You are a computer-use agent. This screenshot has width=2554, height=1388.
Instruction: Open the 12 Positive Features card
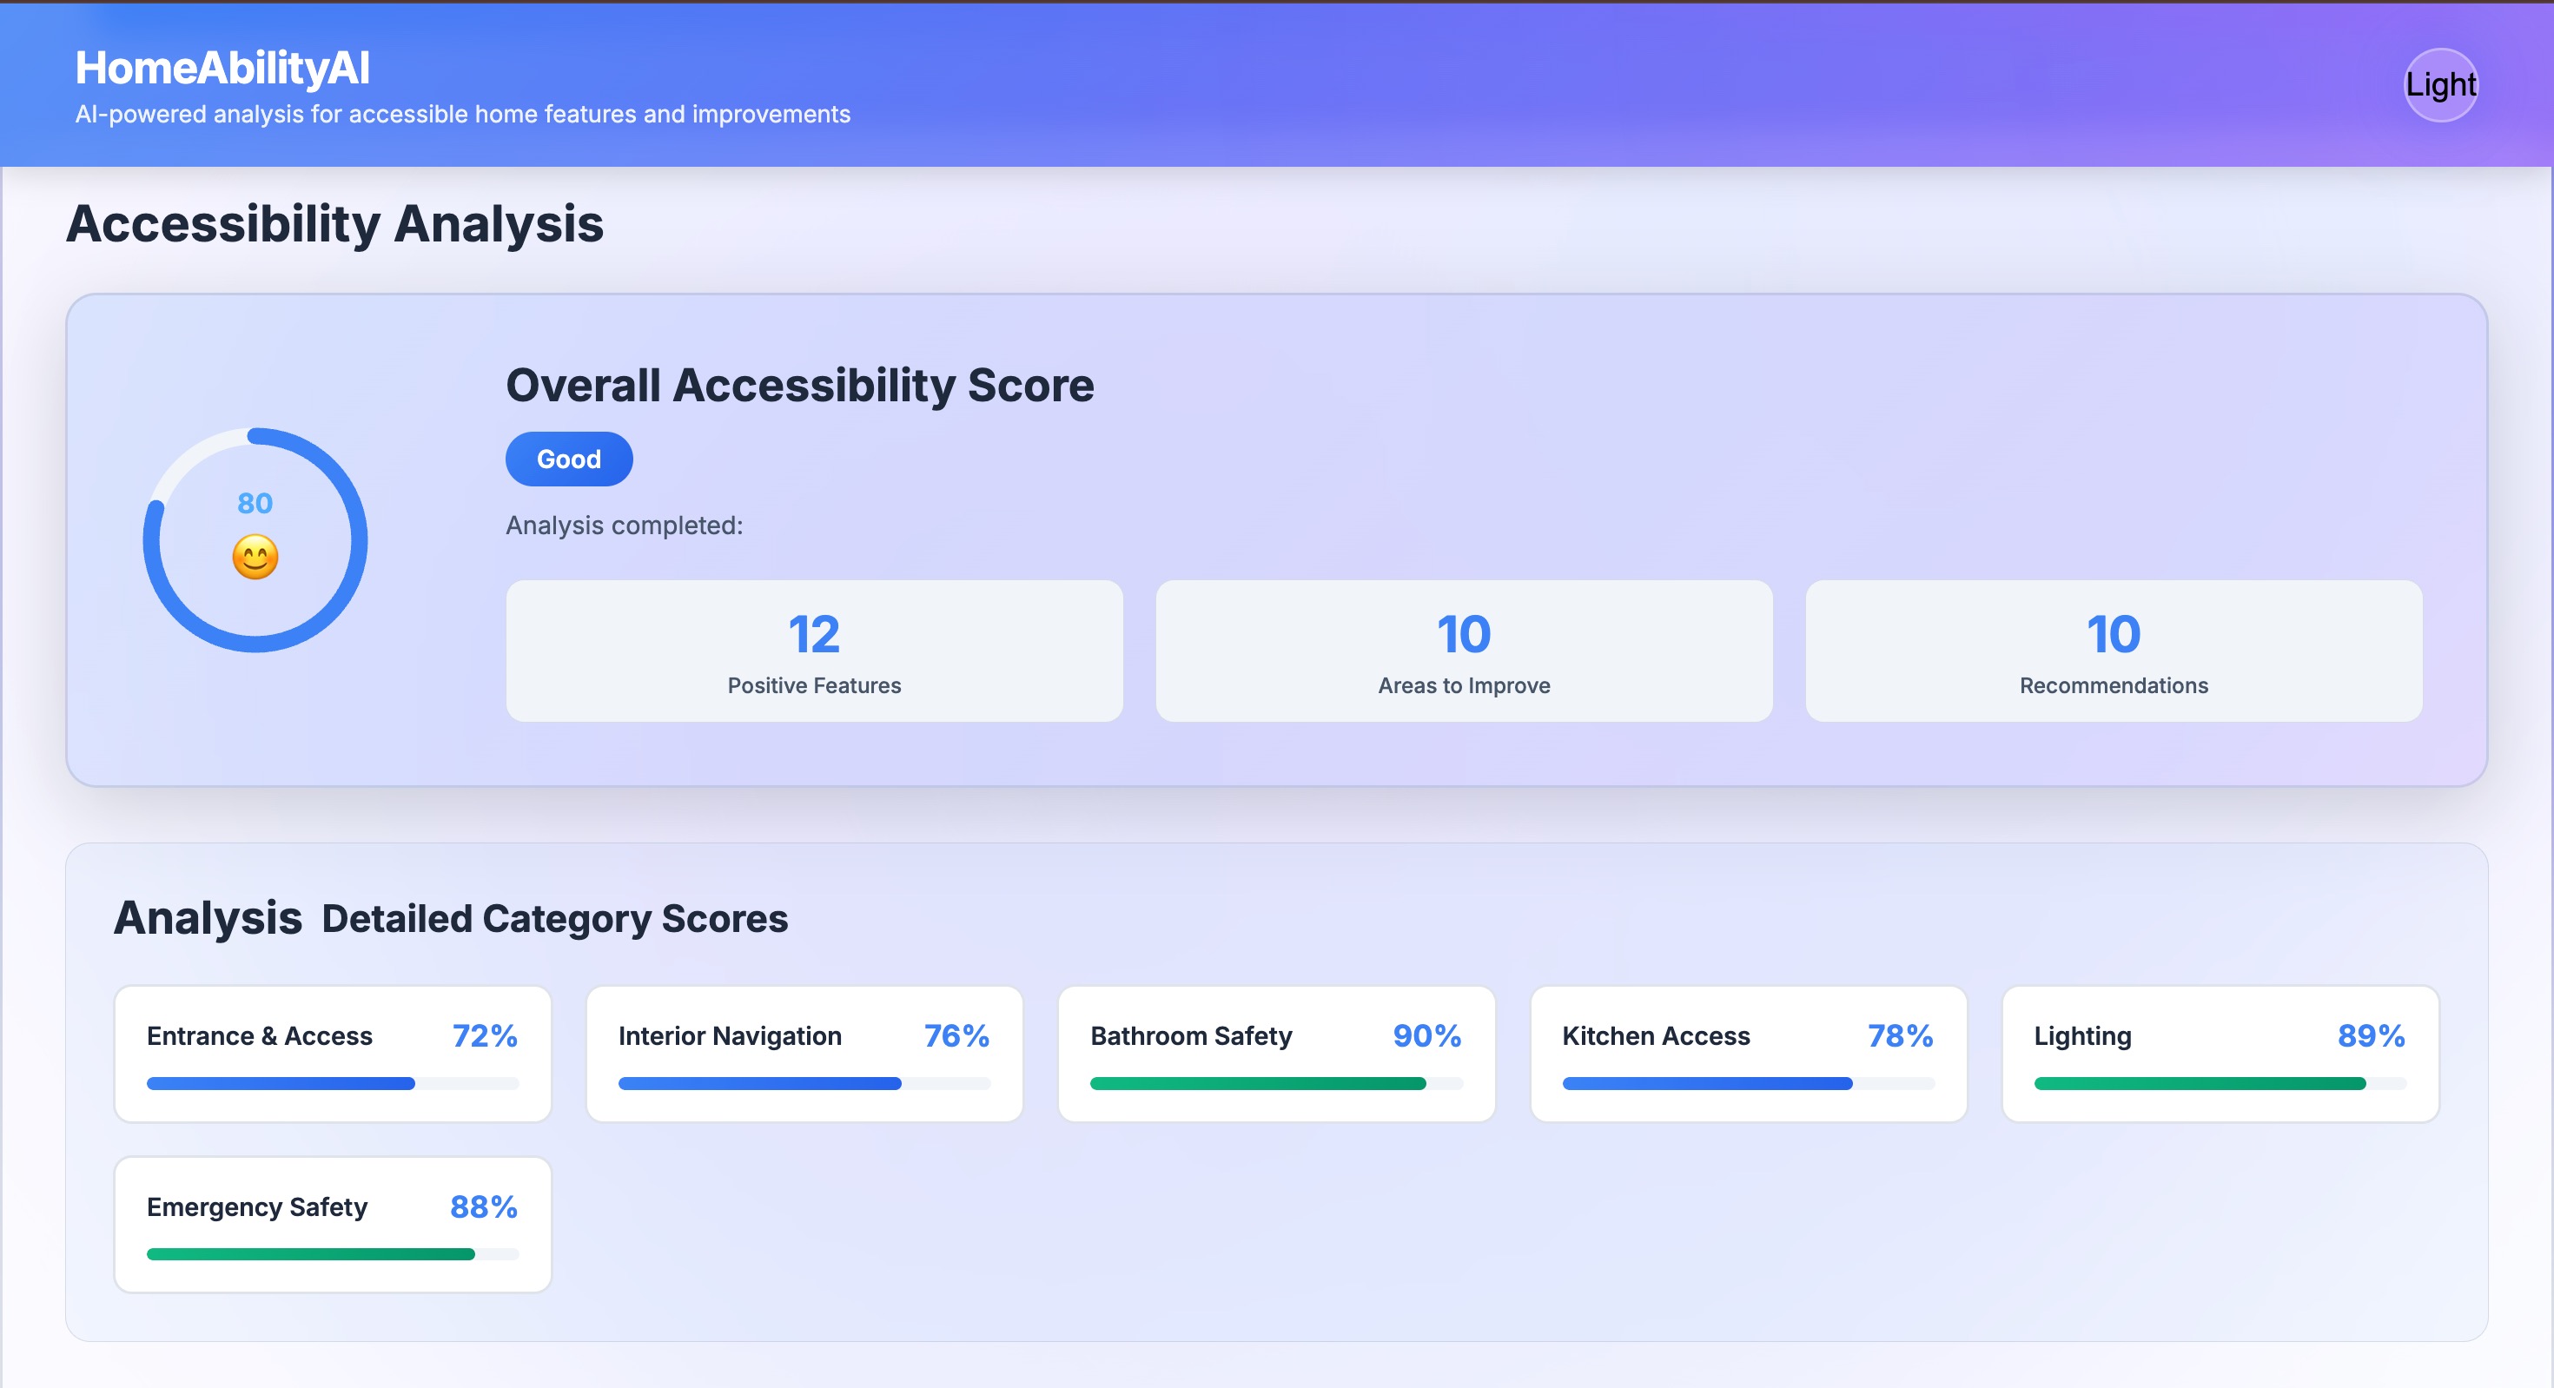click(813, 651)
